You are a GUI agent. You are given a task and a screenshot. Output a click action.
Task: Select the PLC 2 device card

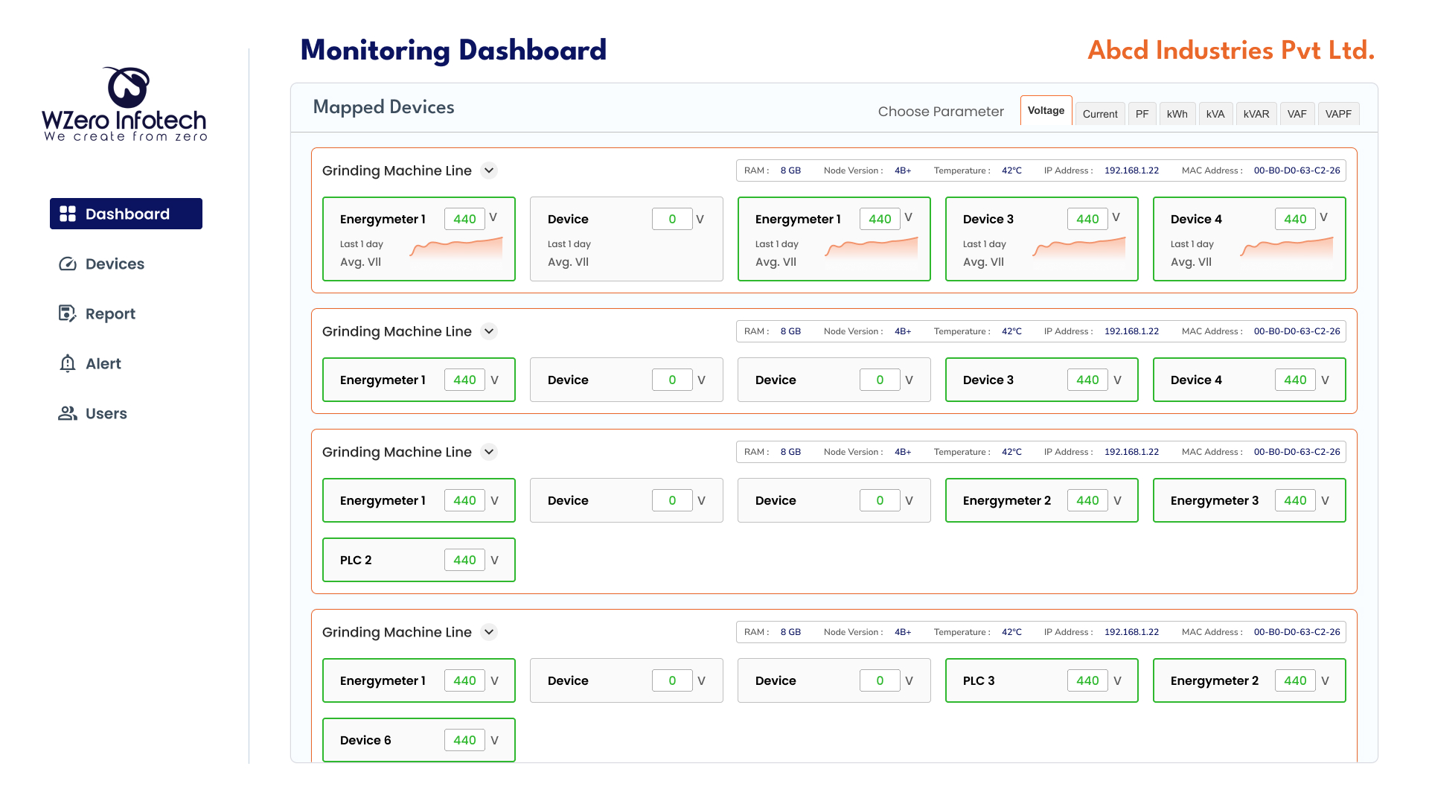pos(419,560)
